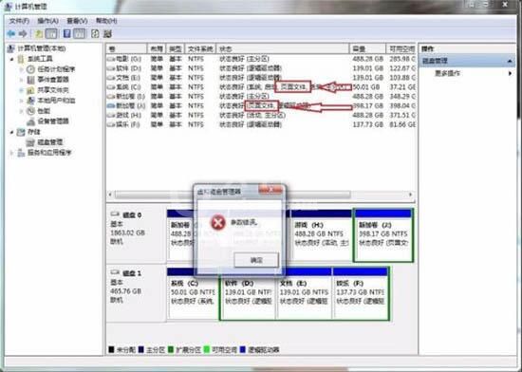Open 任务计划程序 via its clock icon
This screenshot has width=522, height=372.
[x=30, y=69]
